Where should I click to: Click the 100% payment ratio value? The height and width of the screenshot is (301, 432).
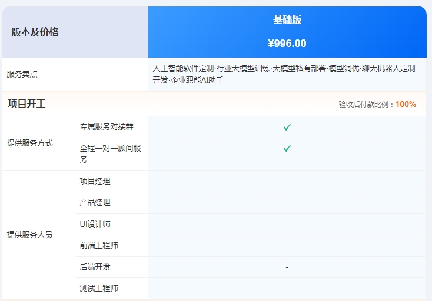(406, 104)
